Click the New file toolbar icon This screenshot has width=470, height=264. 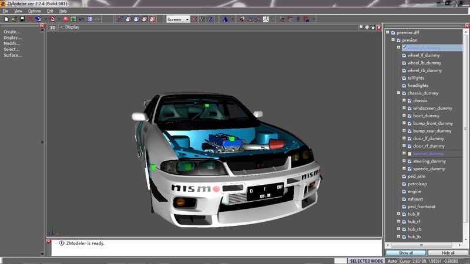tap(6, 19)
